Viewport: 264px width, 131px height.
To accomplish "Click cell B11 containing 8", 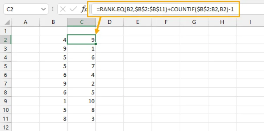I will tap(53, 119).
